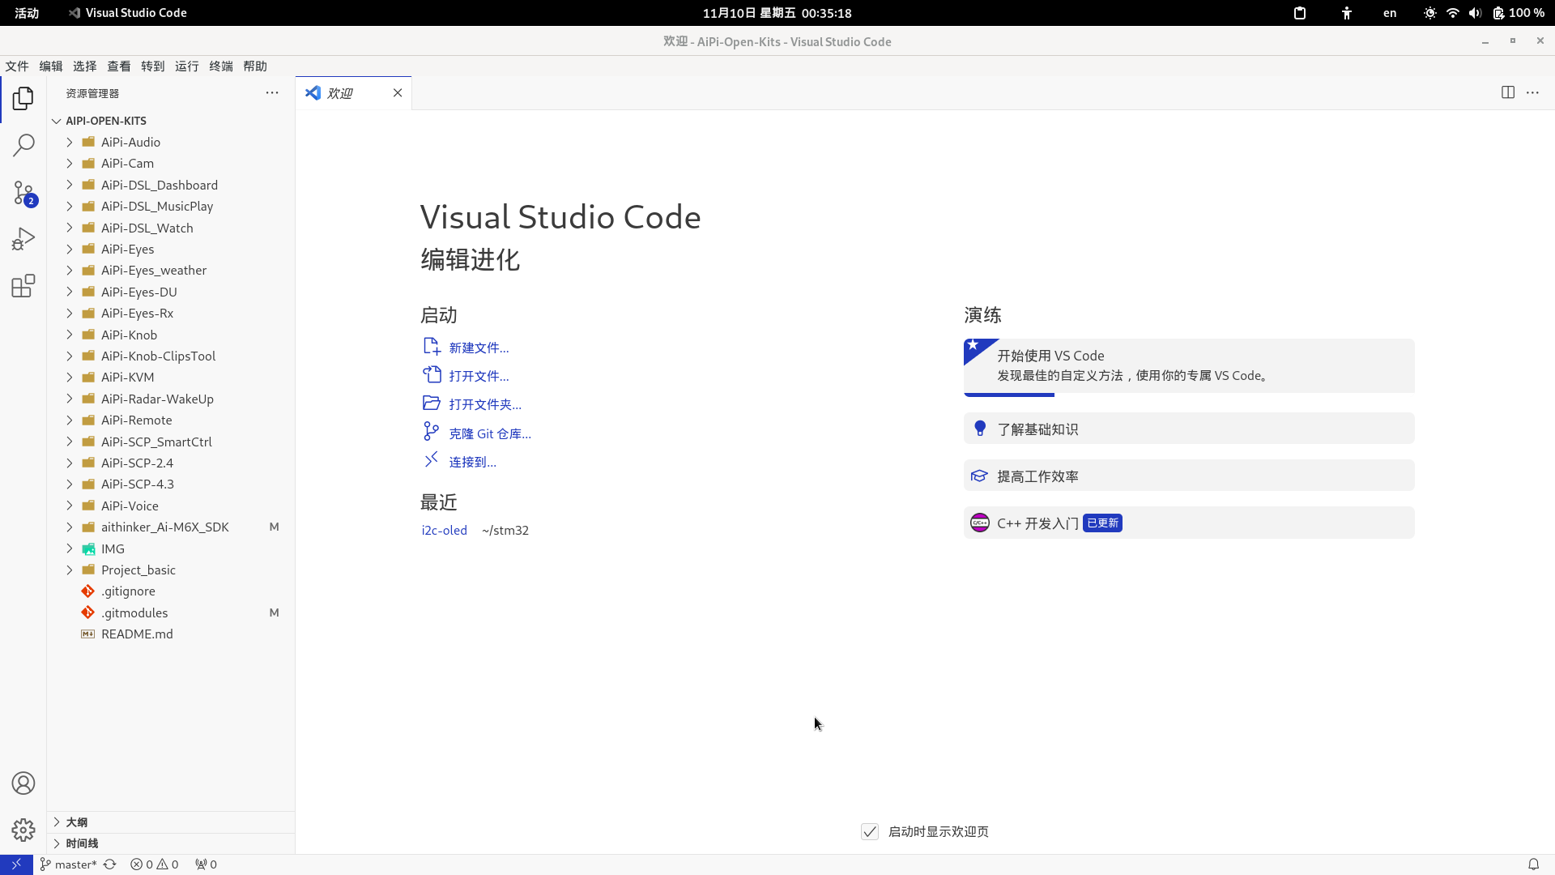Open the errors and warnings status indicator

154,864
